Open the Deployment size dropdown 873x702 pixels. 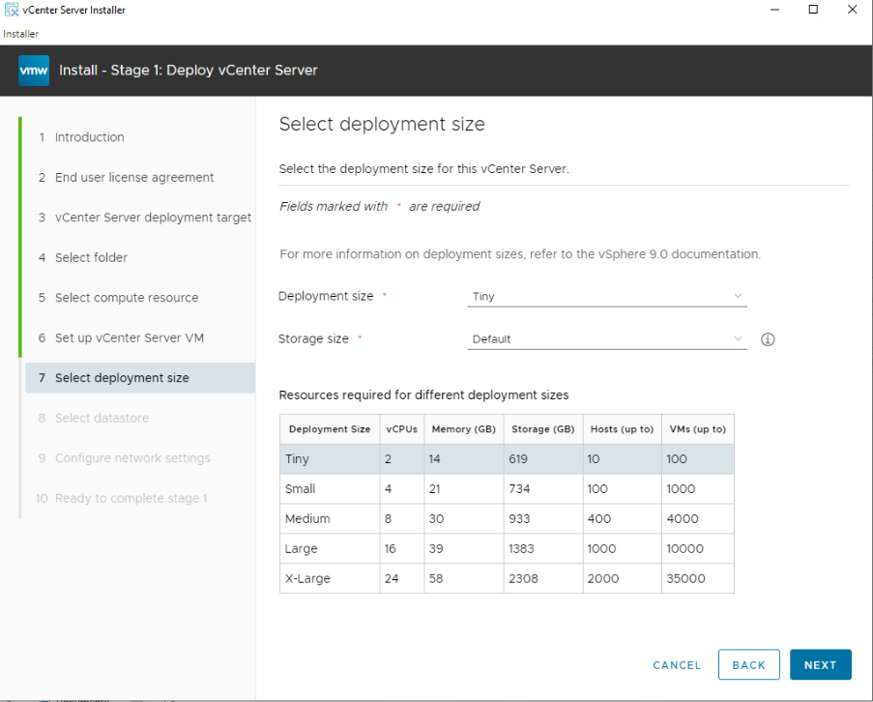pos(606,297)
